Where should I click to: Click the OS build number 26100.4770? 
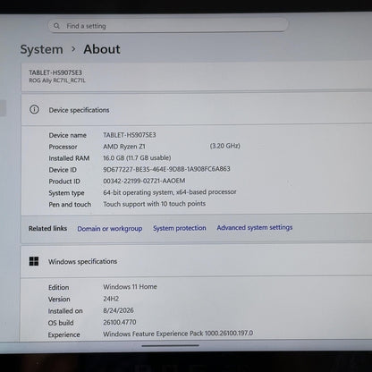click(120, 322)
